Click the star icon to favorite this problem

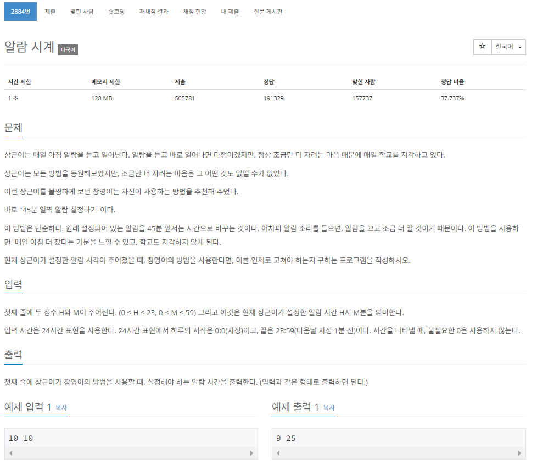[482, 47]
